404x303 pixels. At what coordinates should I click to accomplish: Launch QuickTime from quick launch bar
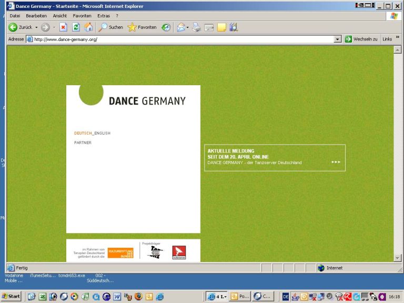pyautogui.click(x=96, y=297)
